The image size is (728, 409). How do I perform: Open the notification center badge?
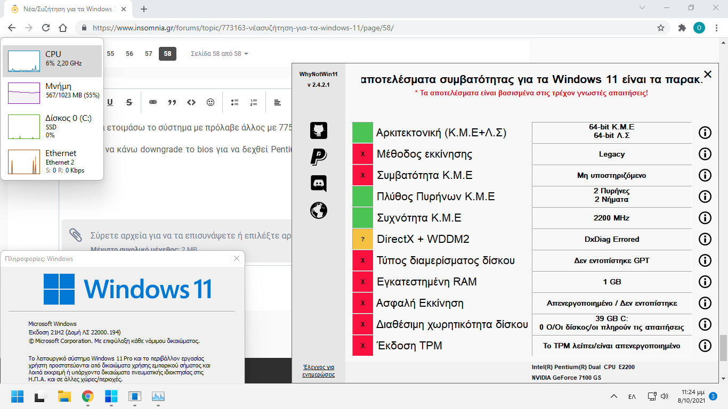click(713, 396)
